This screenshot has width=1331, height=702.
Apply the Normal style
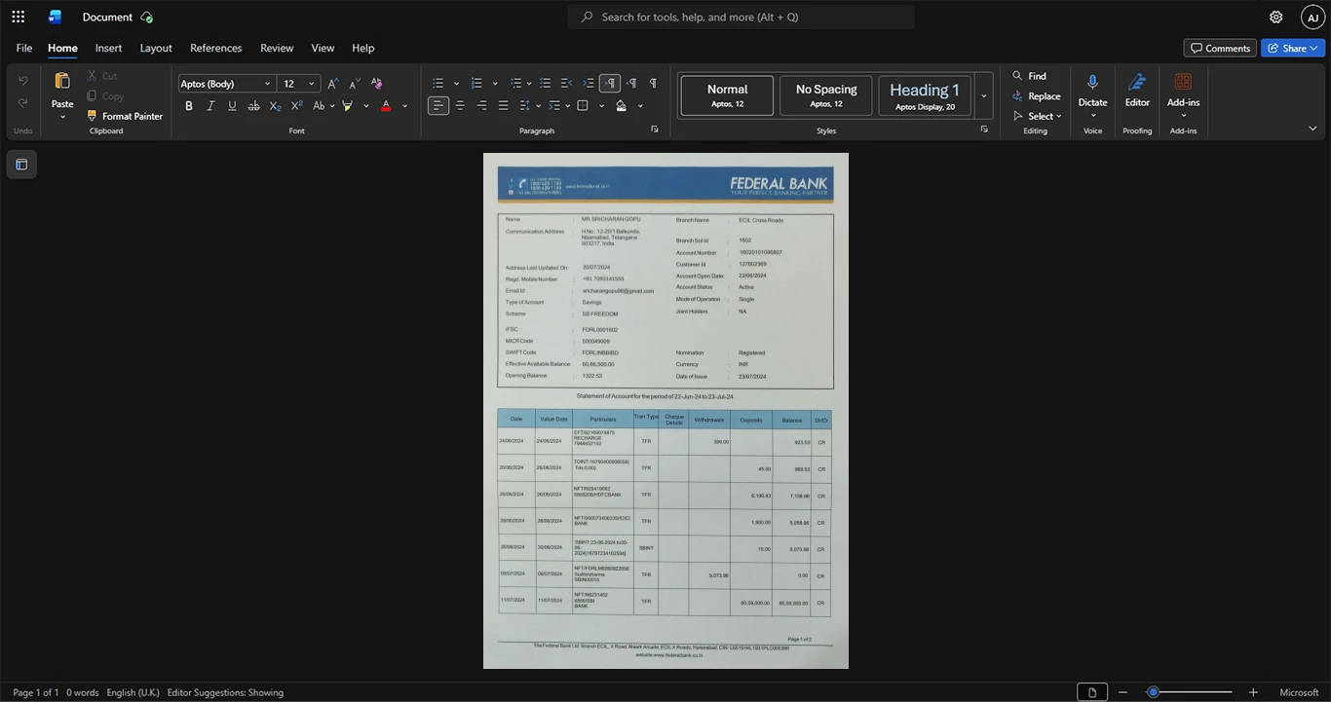click(x=728, y=95)
